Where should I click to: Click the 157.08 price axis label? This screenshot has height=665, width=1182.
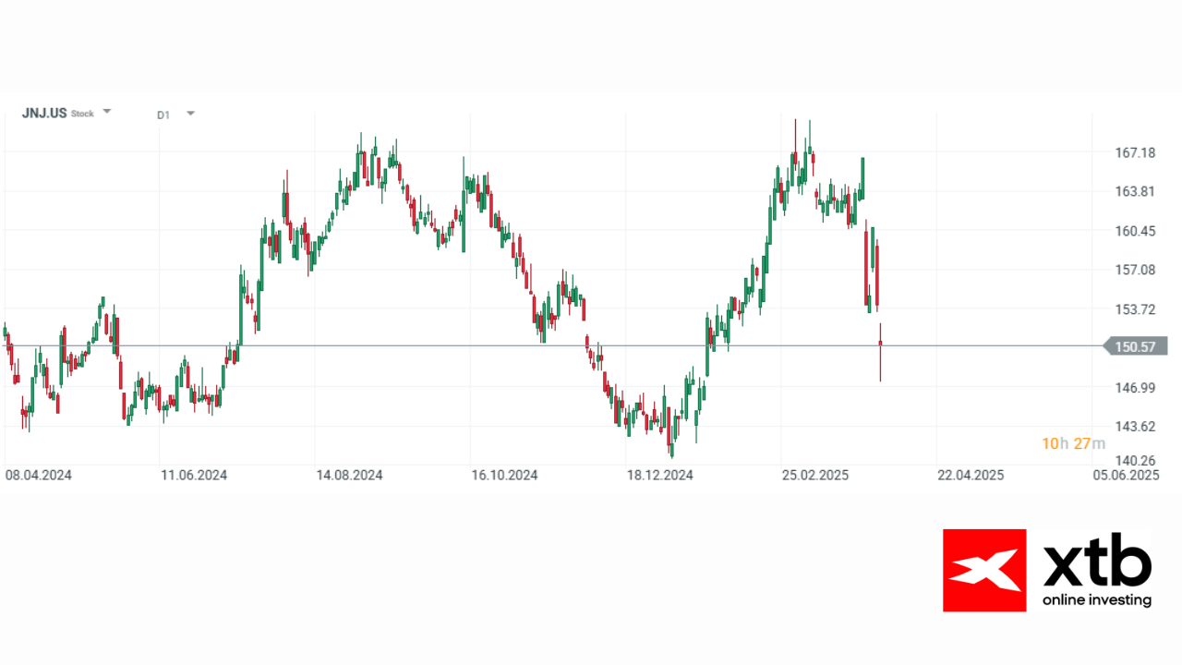click(x=1136, y=270)
